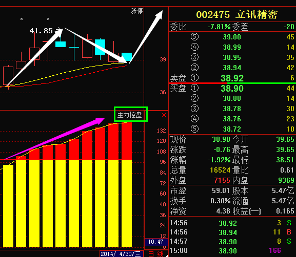Click the 涨停 label on the chart
Screen dimensions: 296x257
click(136, 11)
